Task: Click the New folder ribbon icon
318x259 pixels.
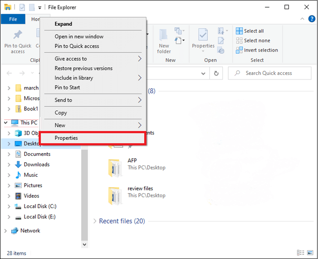Action: click(164, 40)
